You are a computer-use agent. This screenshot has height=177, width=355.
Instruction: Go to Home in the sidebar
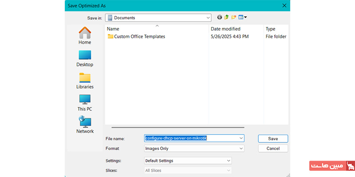click(85, 36)
